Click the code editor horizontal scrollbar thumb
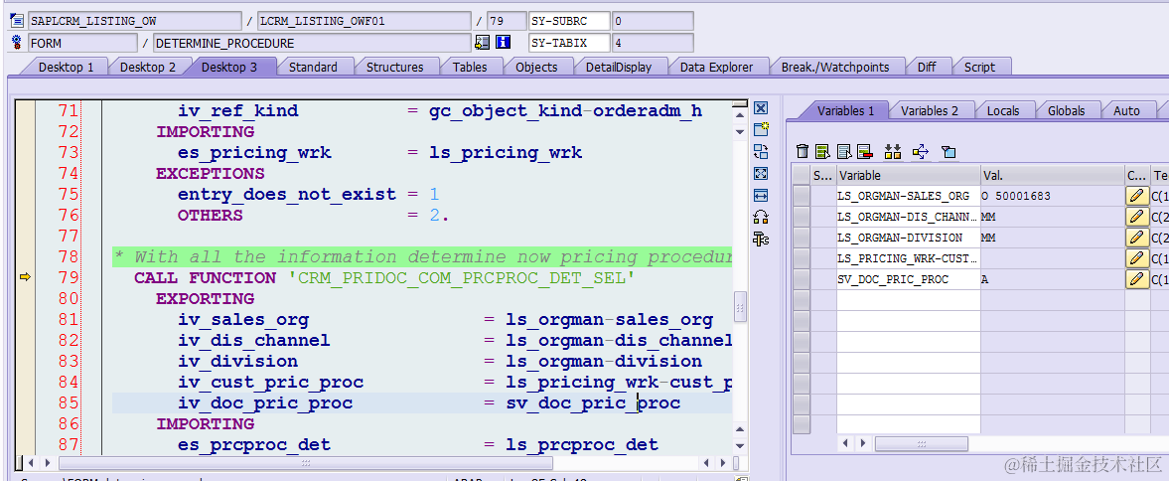The width and height of the screenshot is (1169, 481). pos(306,463)
